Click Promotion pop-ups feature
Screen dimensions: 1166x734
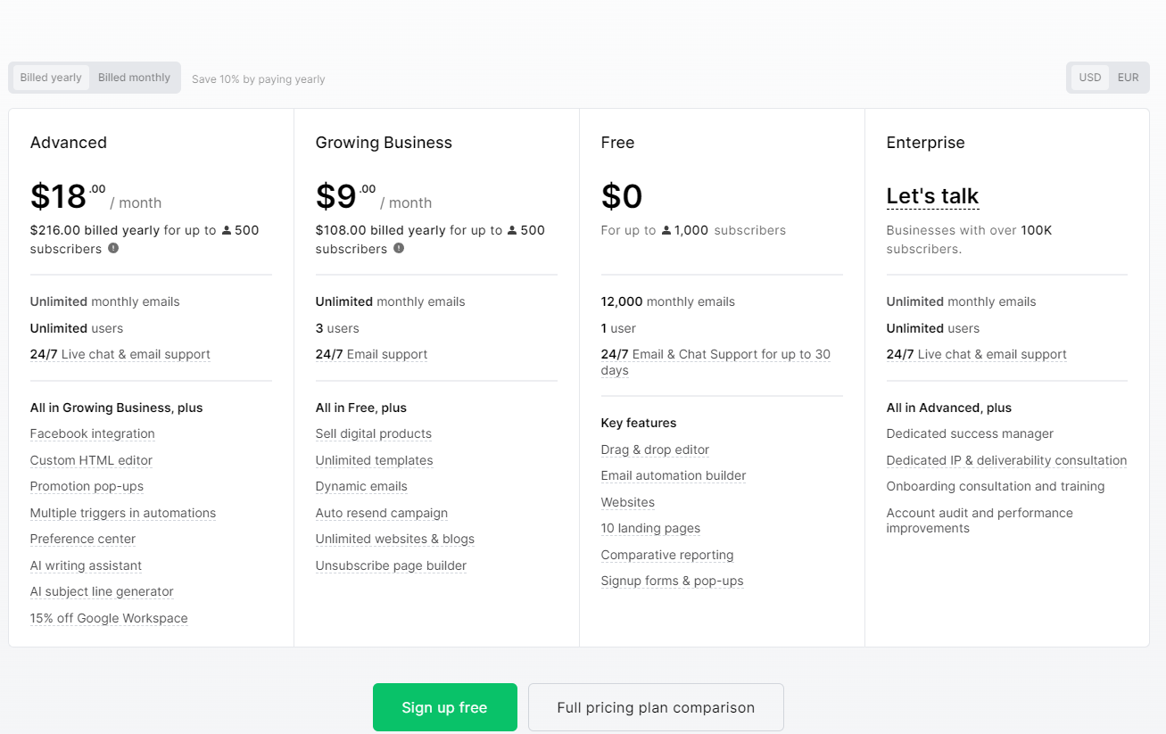(87, 487)
